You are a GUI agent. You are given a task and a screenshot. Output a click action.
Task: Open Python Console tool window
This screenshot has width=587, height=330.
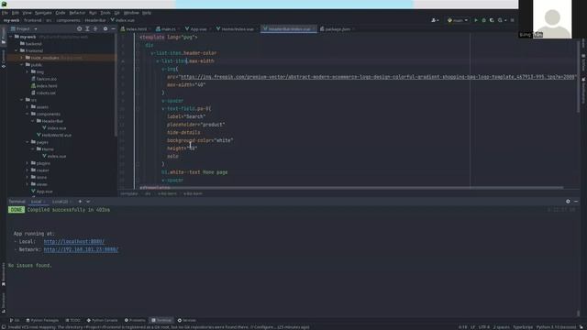click(102, 320)
